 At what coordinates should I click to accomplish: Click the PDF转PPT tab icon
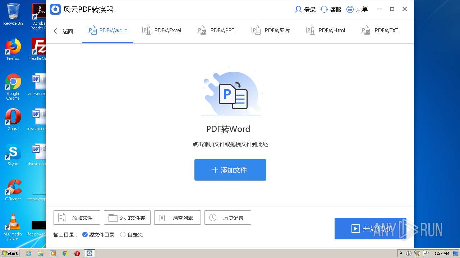(x=201, y=30)
